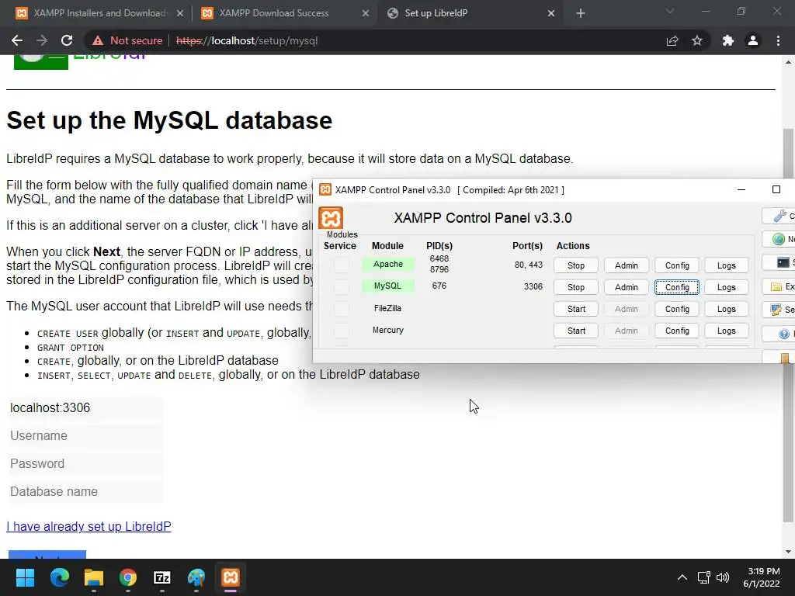Click the volume icon in the system tray

click(x=723, y=577)
